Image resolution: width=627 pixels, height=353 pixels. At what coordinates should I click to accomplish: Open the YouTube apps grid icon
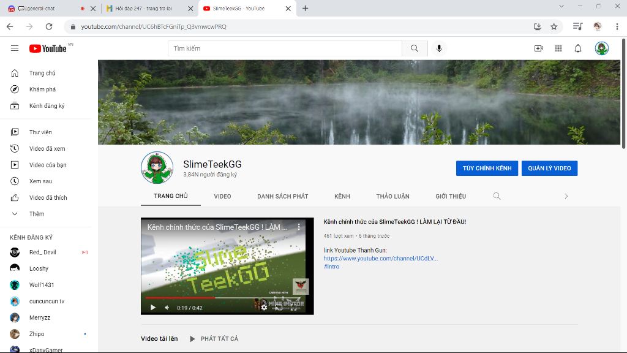pos(558,48)
